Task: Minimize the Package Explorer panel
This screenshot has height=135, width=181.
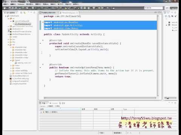Action: (x=31, y=13)
